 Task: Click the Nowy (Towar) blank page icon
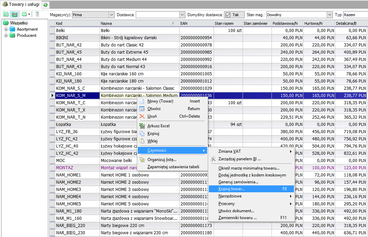point(142,101)
